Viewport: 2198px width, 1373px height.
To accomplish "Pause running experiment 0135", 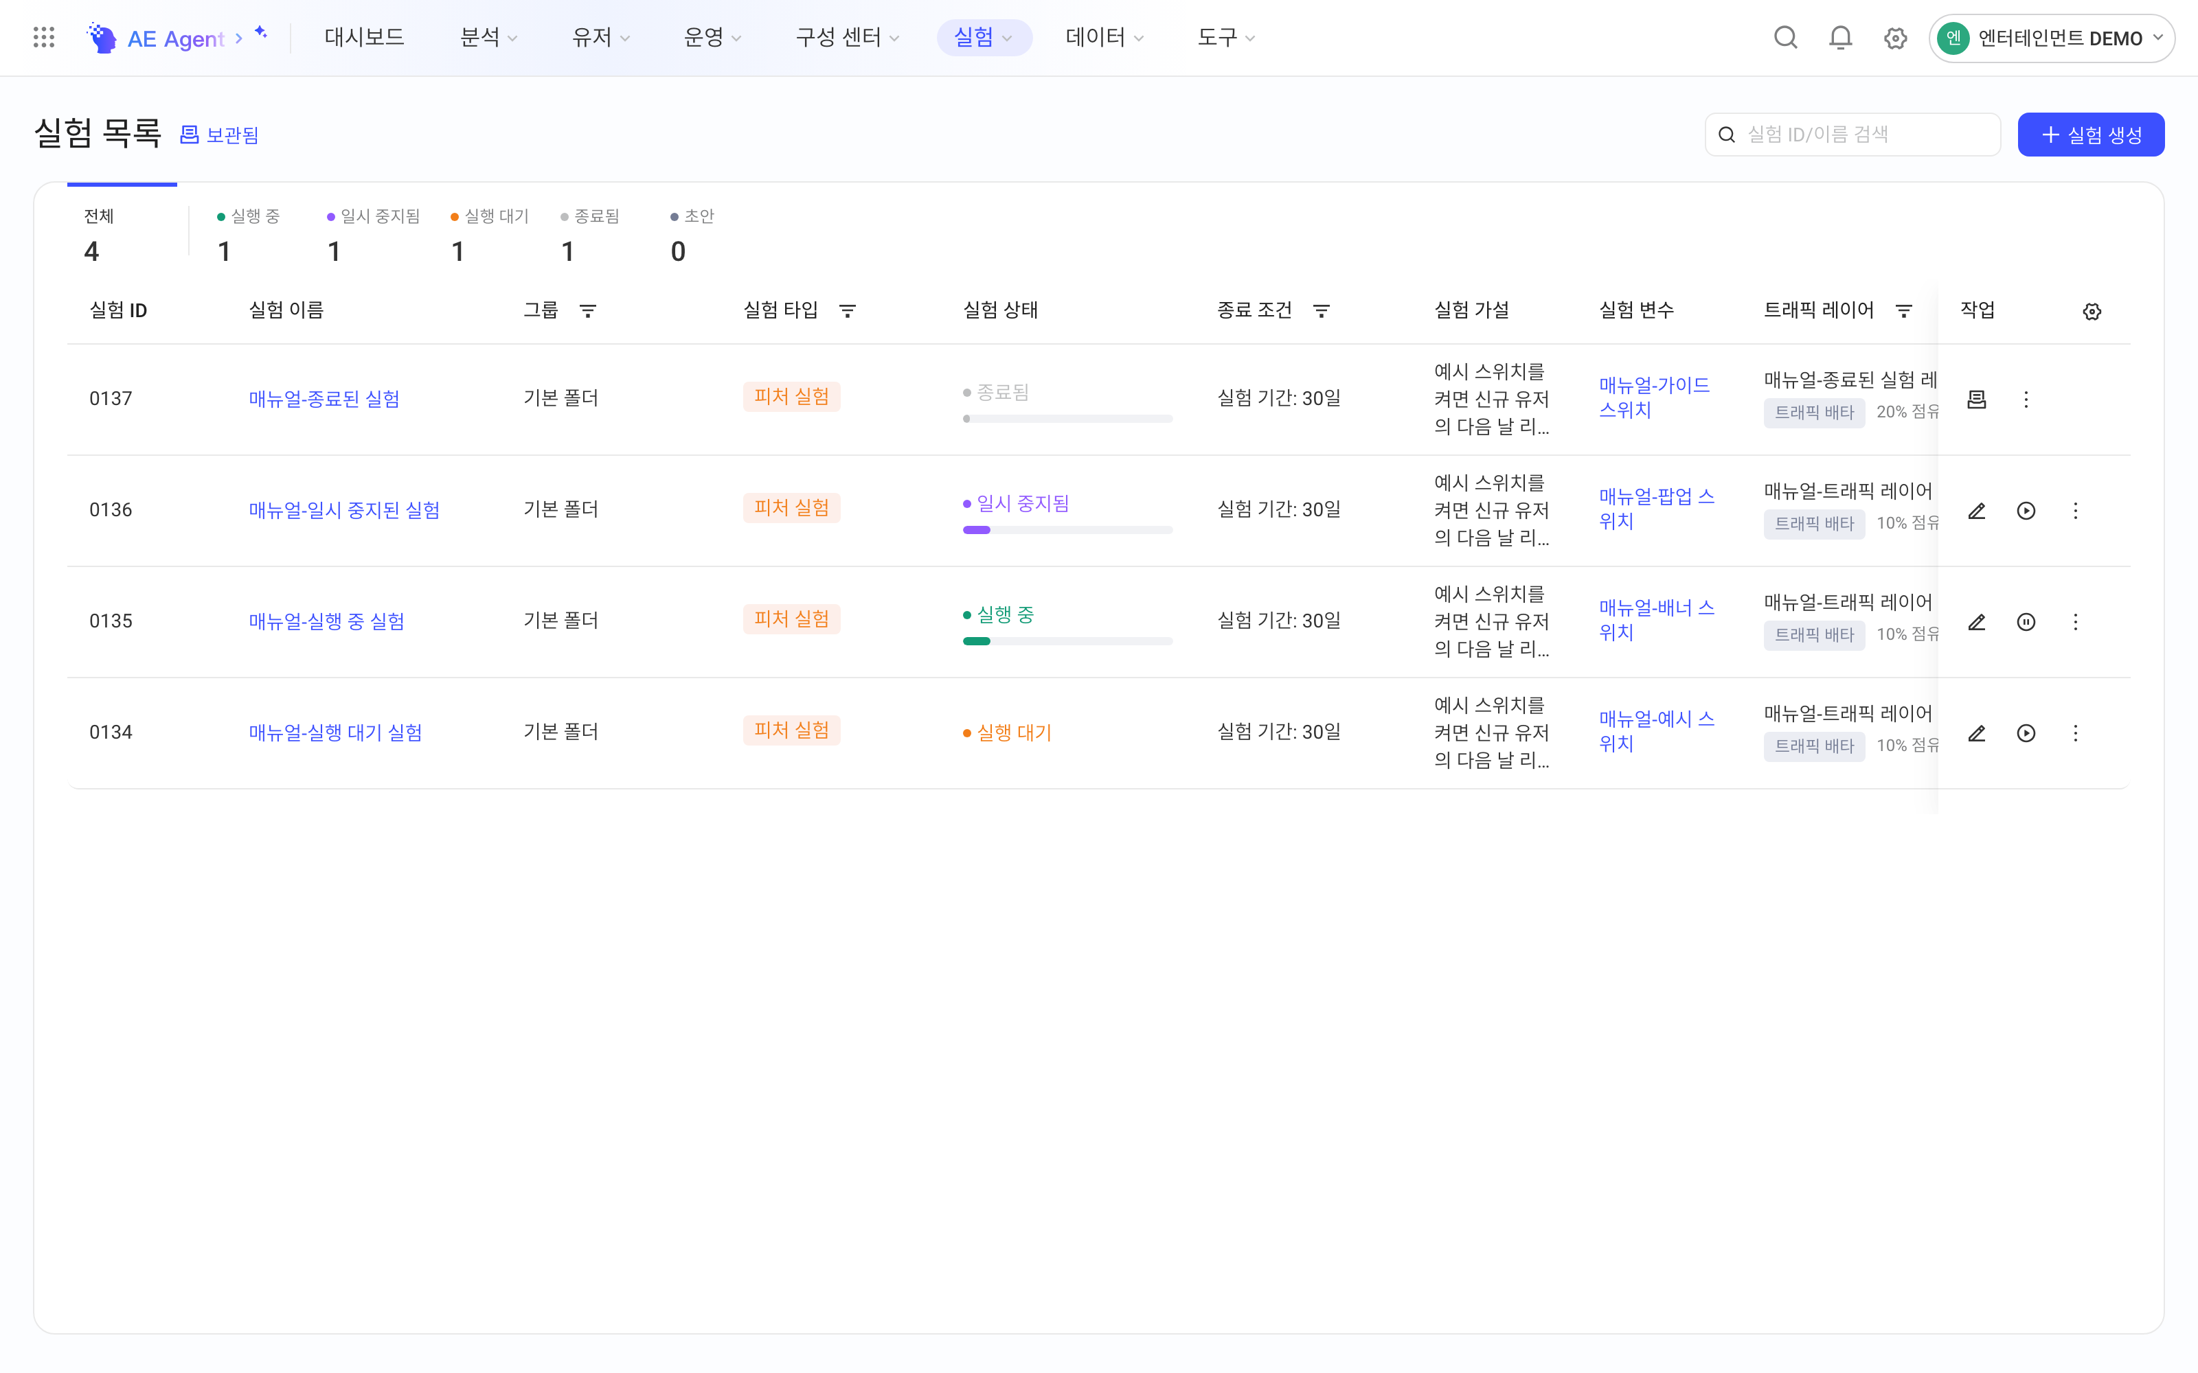I will tap(2026, 622).
